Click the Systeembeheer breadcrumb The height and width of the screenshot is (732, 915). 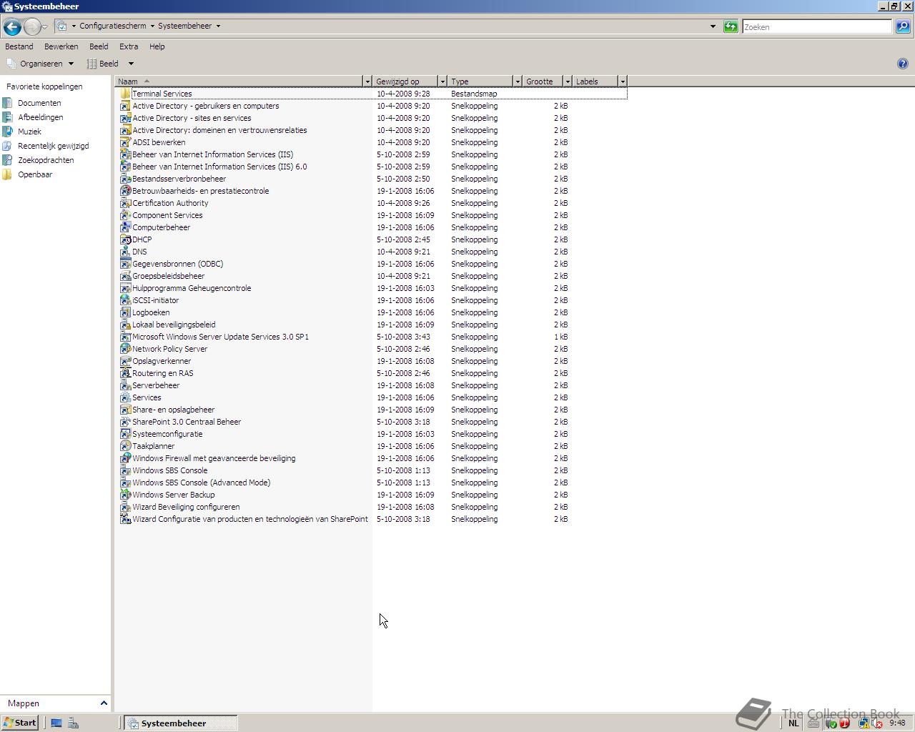[185, 26]
